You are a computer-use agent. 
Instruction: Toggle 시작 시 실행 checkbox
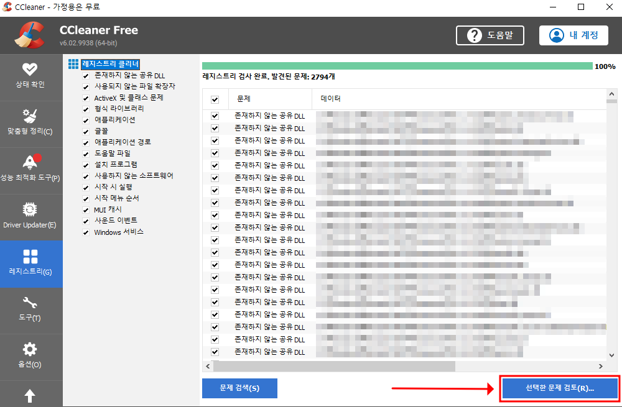click(x=86, y=188)
